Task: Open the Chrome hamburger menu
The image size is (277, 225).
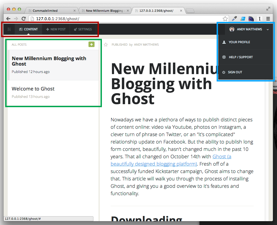Action: 268,19
